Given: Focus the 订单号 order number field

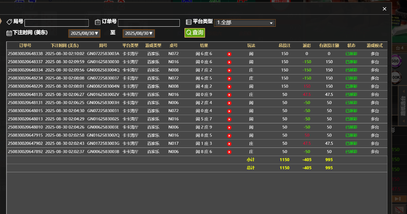Looking at the screenshot, I should point(149,23).
